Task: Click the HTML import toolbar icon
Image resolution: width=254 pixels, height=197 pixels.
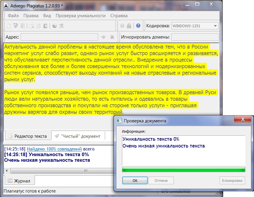Action: [x=16, y=26]
